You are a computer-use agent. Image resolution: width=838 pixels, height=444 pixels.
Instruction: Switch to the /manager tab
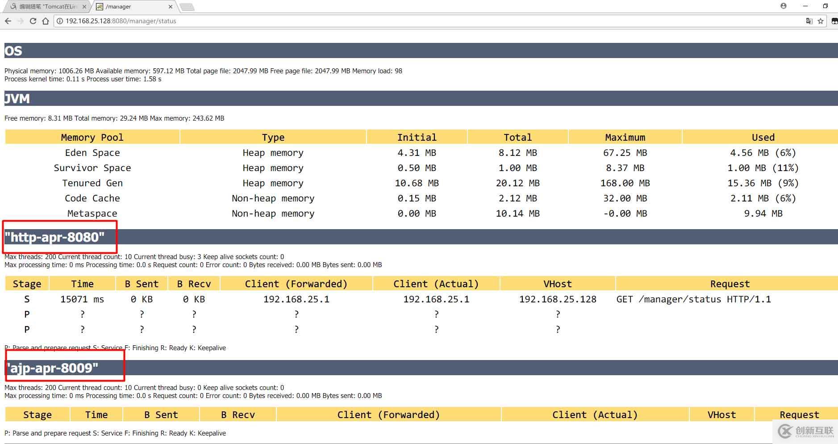tap(133, 7)
